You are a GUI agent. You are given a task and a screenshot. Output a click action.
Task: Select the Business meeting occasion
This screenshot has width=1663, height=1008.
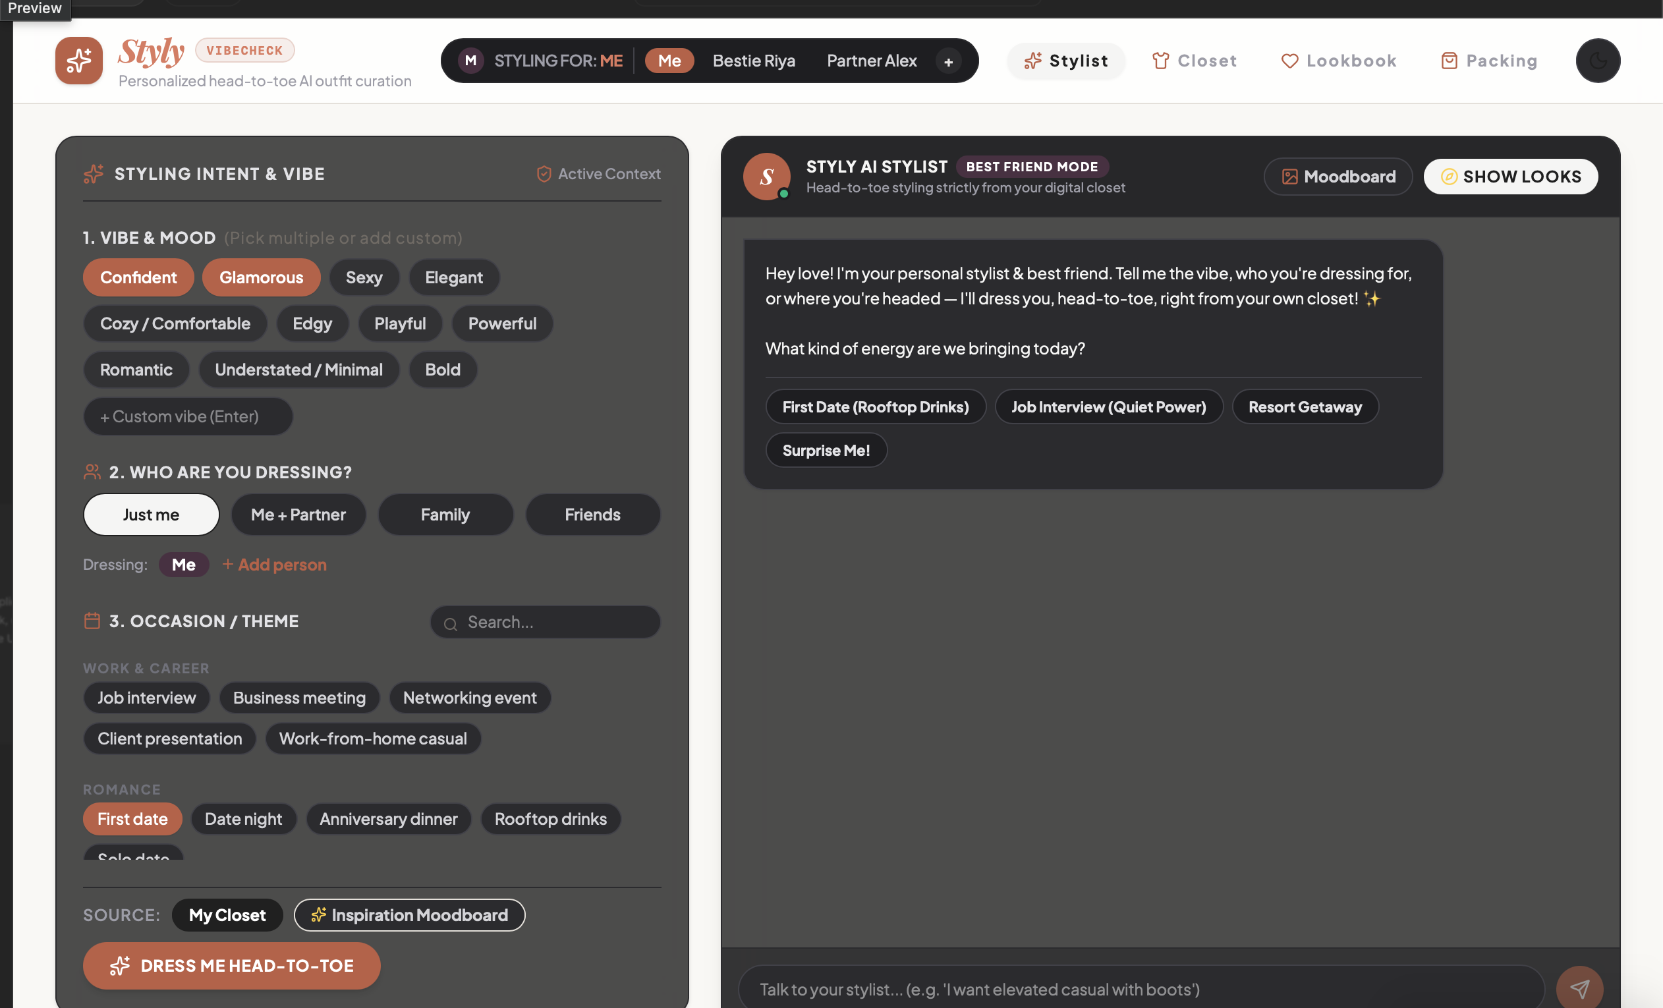point(299,698)
